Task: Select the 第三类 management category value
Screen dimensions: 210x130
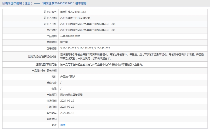Action: pos(64,42)
